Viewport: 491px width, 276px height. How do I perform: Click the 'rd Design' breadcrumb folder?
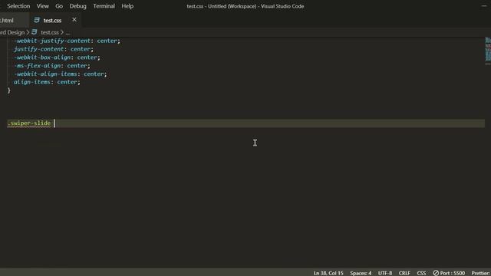[12, 32]
